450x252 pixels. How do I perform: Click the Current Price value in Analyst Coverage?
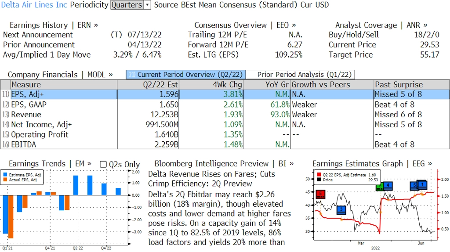[x=430, y=45]
